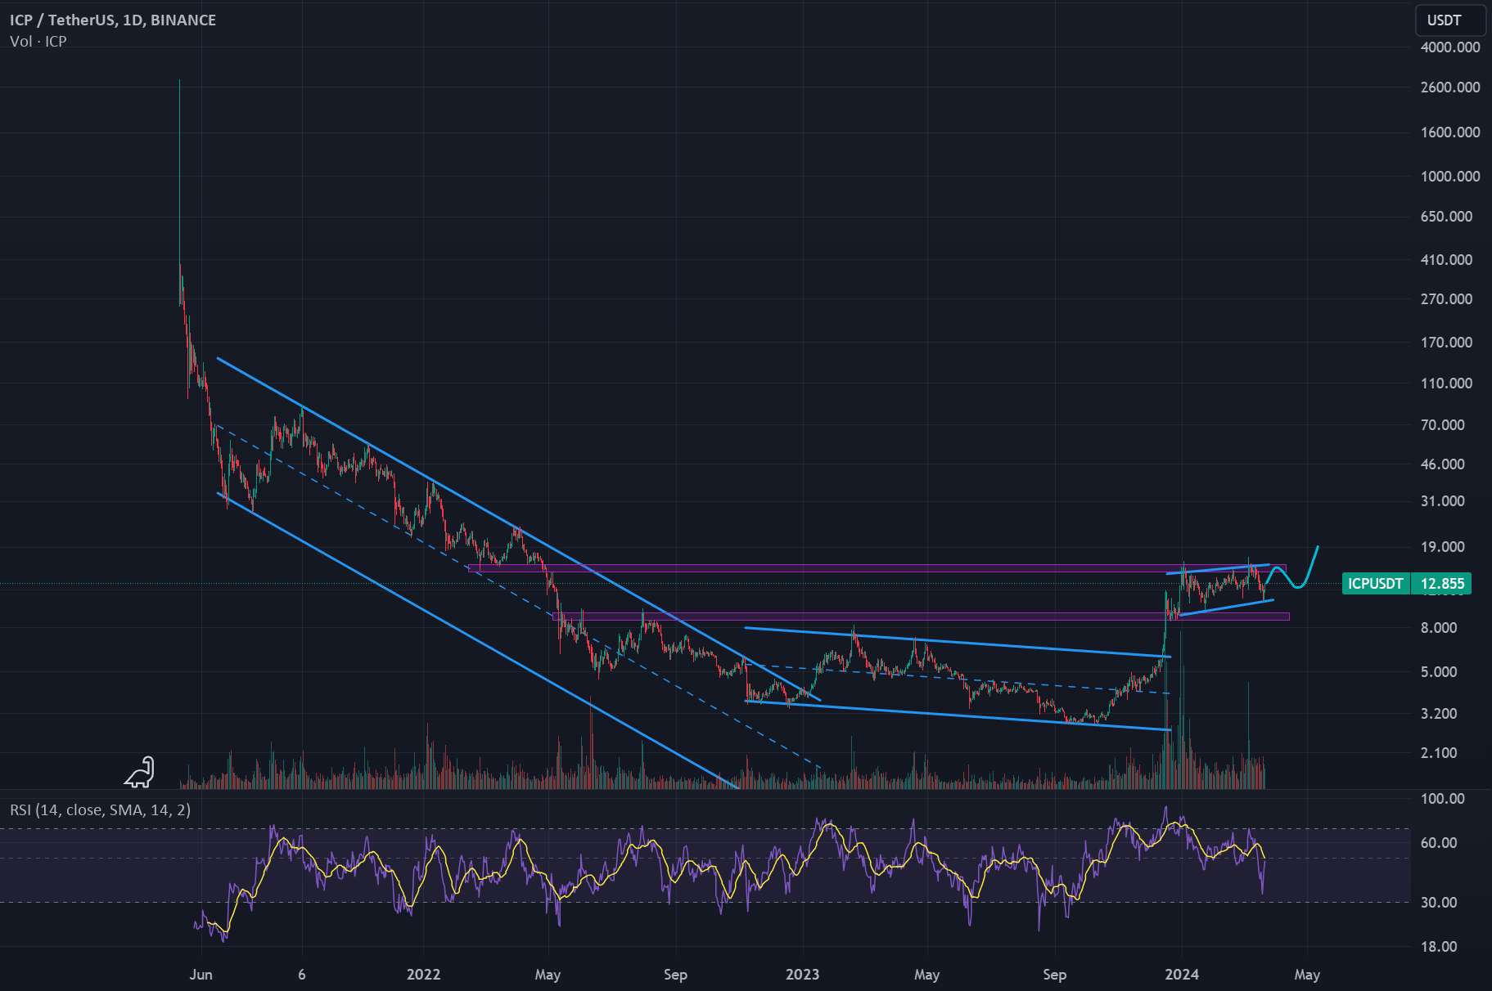Screen dimensions: 1492x991
Task: Click the 410.000 price scale value
Action: click(x=1446, y=260)
